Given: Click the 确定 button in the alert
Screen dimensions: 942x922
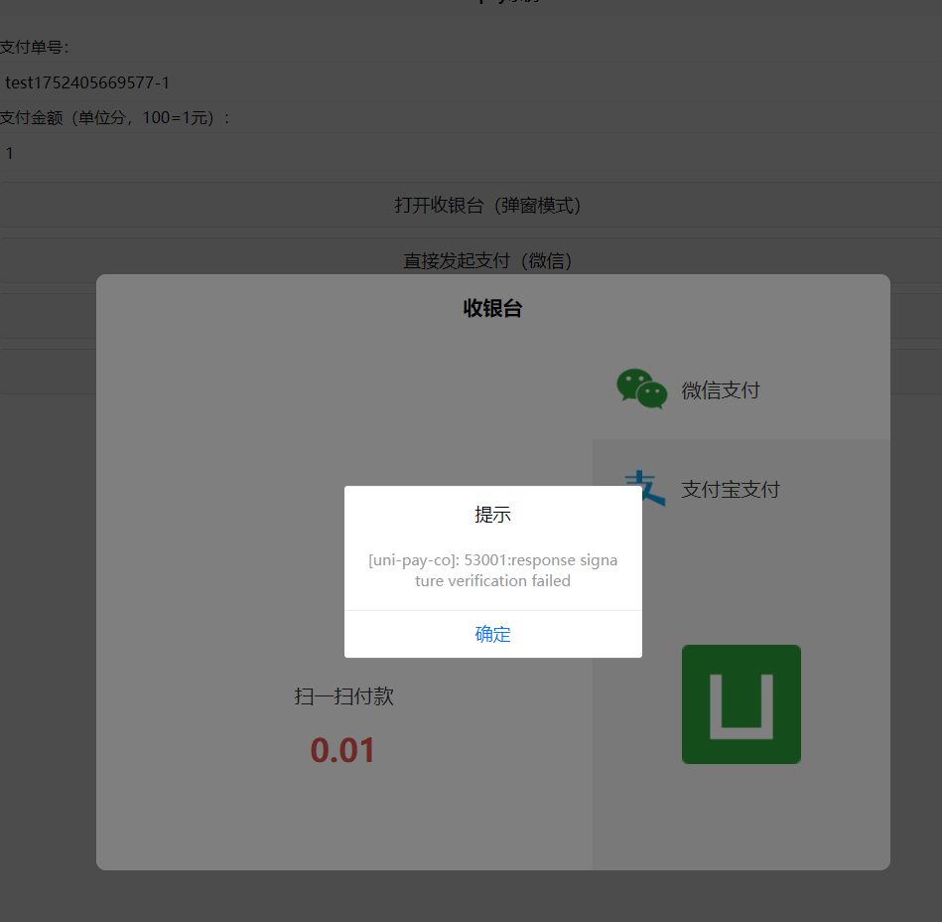Looking at the screenshot, I should [492, 634].
